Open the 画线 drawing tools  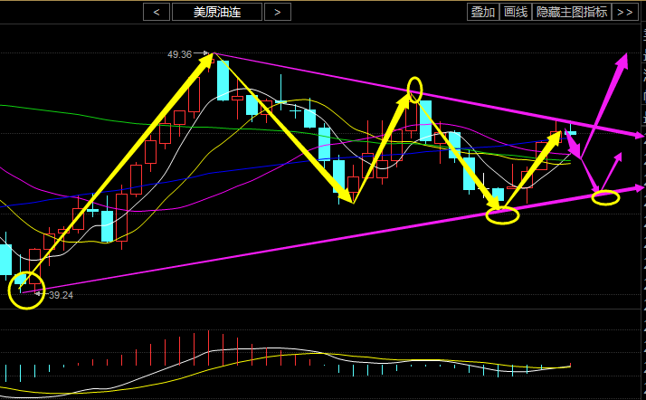point(515,12)
